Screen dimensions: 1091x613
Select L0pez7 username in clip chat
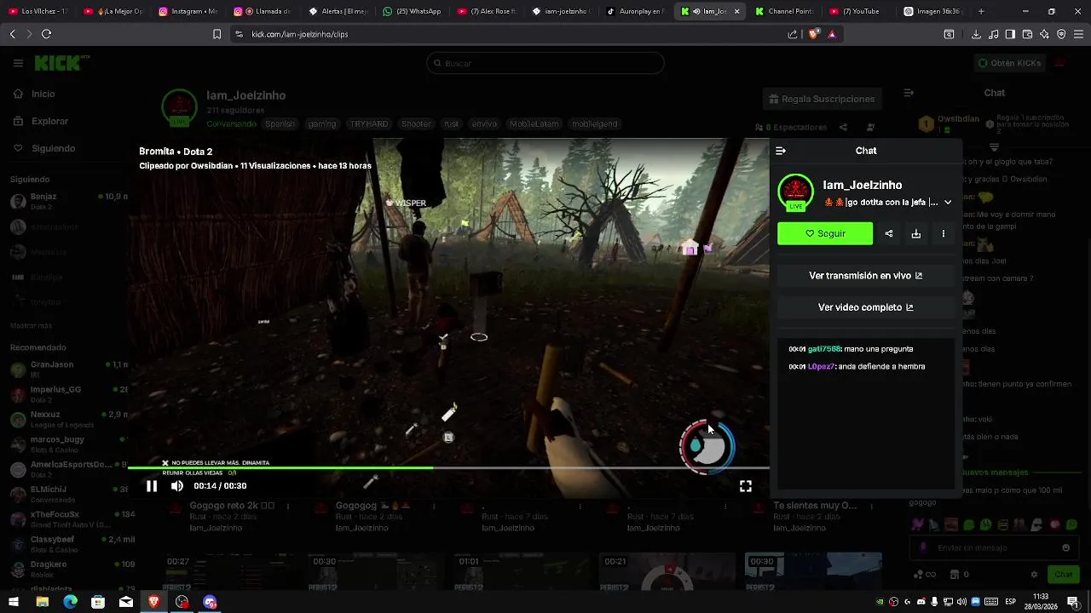[821, 366]
